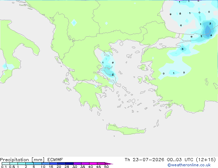
Task: Click the island of Crete on the map
Action: coord(126,129)
